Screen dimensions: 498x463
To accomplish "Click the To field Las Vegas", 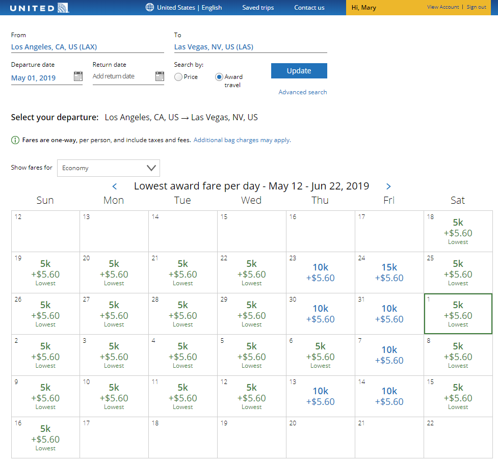I will point(250,47).
